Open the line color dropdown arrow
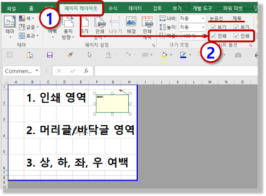 (x=190, y=55)
